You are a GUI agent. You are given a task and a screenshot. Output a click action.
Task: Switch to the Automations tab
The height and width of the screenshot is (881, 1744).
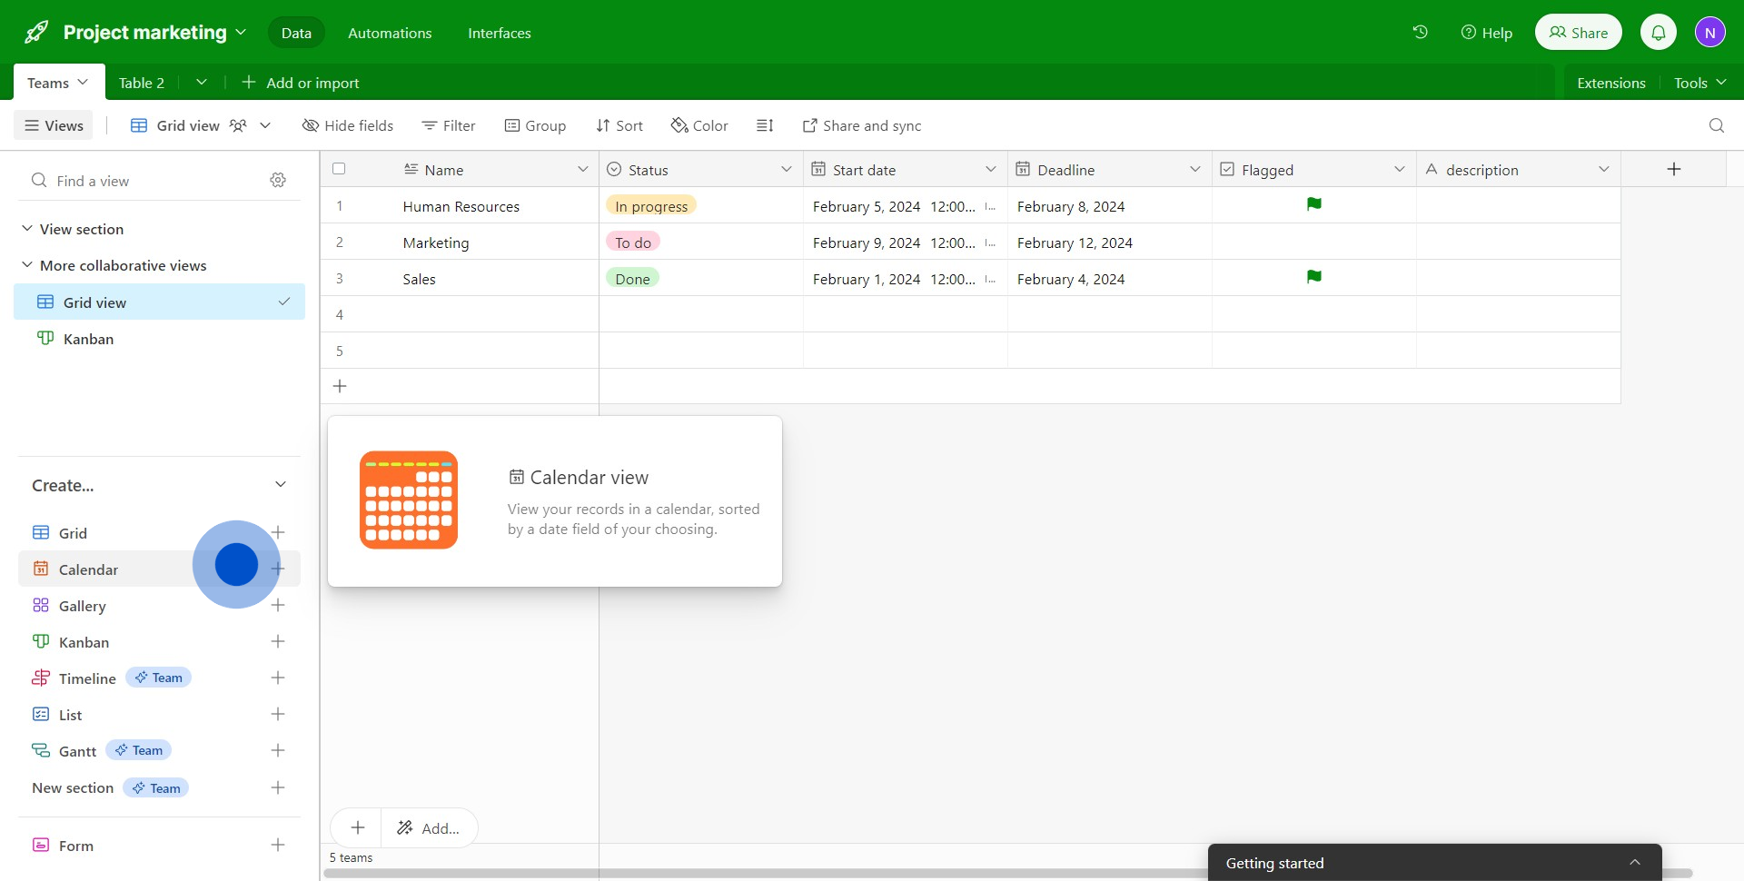click(390, 33)
